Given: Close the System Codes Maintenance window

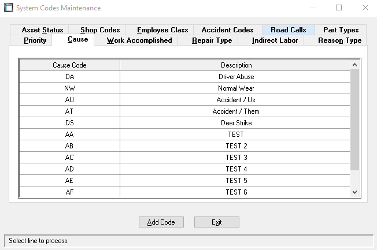Looking at the screenshot, I should (x=365, y=8).
